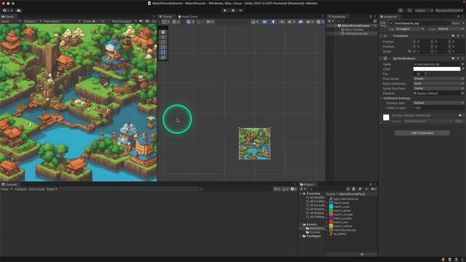Click the Play button
The width and height of the screenshot is (466, 262).
tap(225, 10)
